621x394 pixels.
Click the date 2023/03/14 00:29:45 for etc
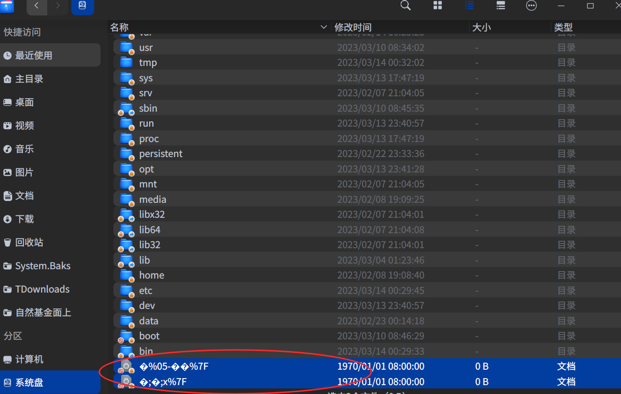pos(381,291)
